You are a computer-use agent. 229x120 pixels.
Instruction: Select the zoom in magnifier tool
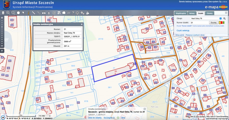coord(8,13)
